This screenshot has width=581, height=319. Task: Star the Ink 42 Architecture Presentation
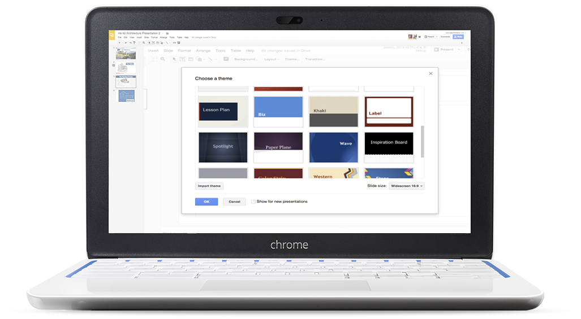(x=163, y=33)
